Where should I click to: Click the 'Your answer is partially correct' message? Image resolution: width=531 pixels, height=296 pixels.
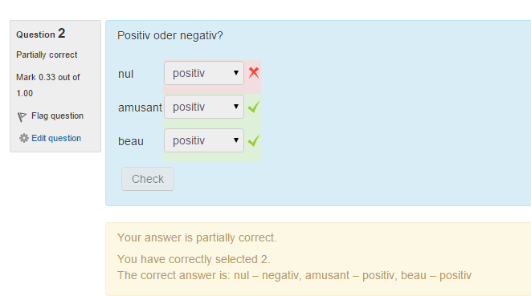point(197,237)
